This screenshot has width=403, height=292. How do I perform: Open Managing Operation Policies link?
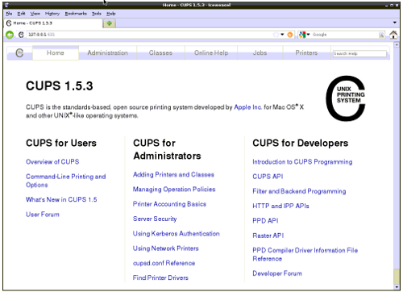174,190
